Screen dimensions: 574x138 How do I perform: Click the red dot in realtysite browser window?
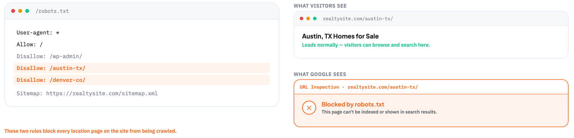pos(301,19)
